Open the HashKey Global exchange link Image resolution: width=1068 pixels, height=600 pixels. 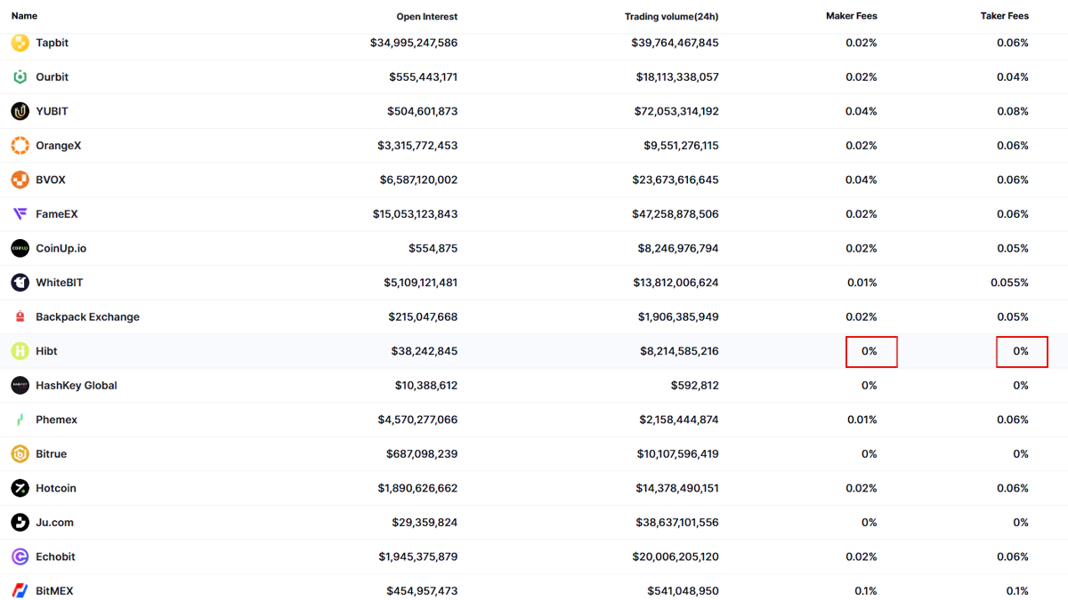coord(76,386)
